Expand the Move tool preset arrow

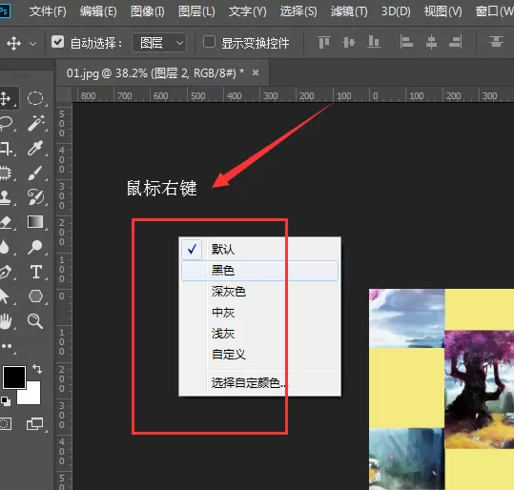point(32,43)
